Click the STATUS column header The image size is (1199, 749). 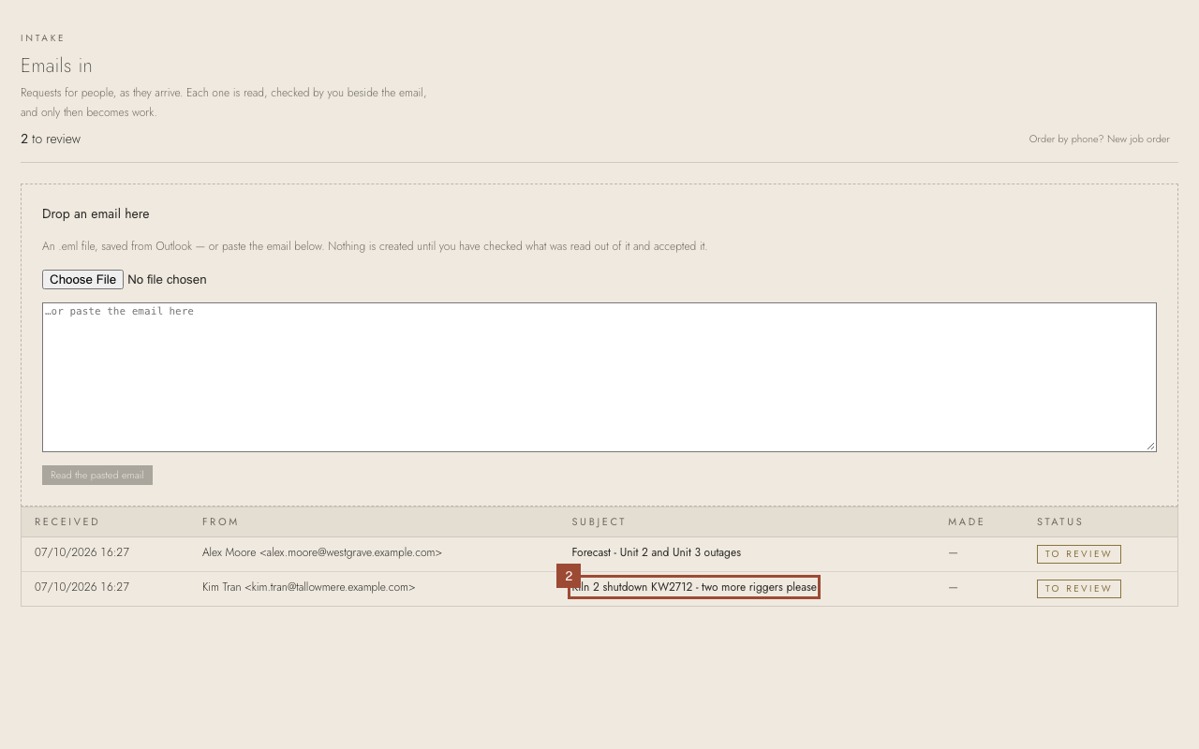click(x=1059, y=521)
